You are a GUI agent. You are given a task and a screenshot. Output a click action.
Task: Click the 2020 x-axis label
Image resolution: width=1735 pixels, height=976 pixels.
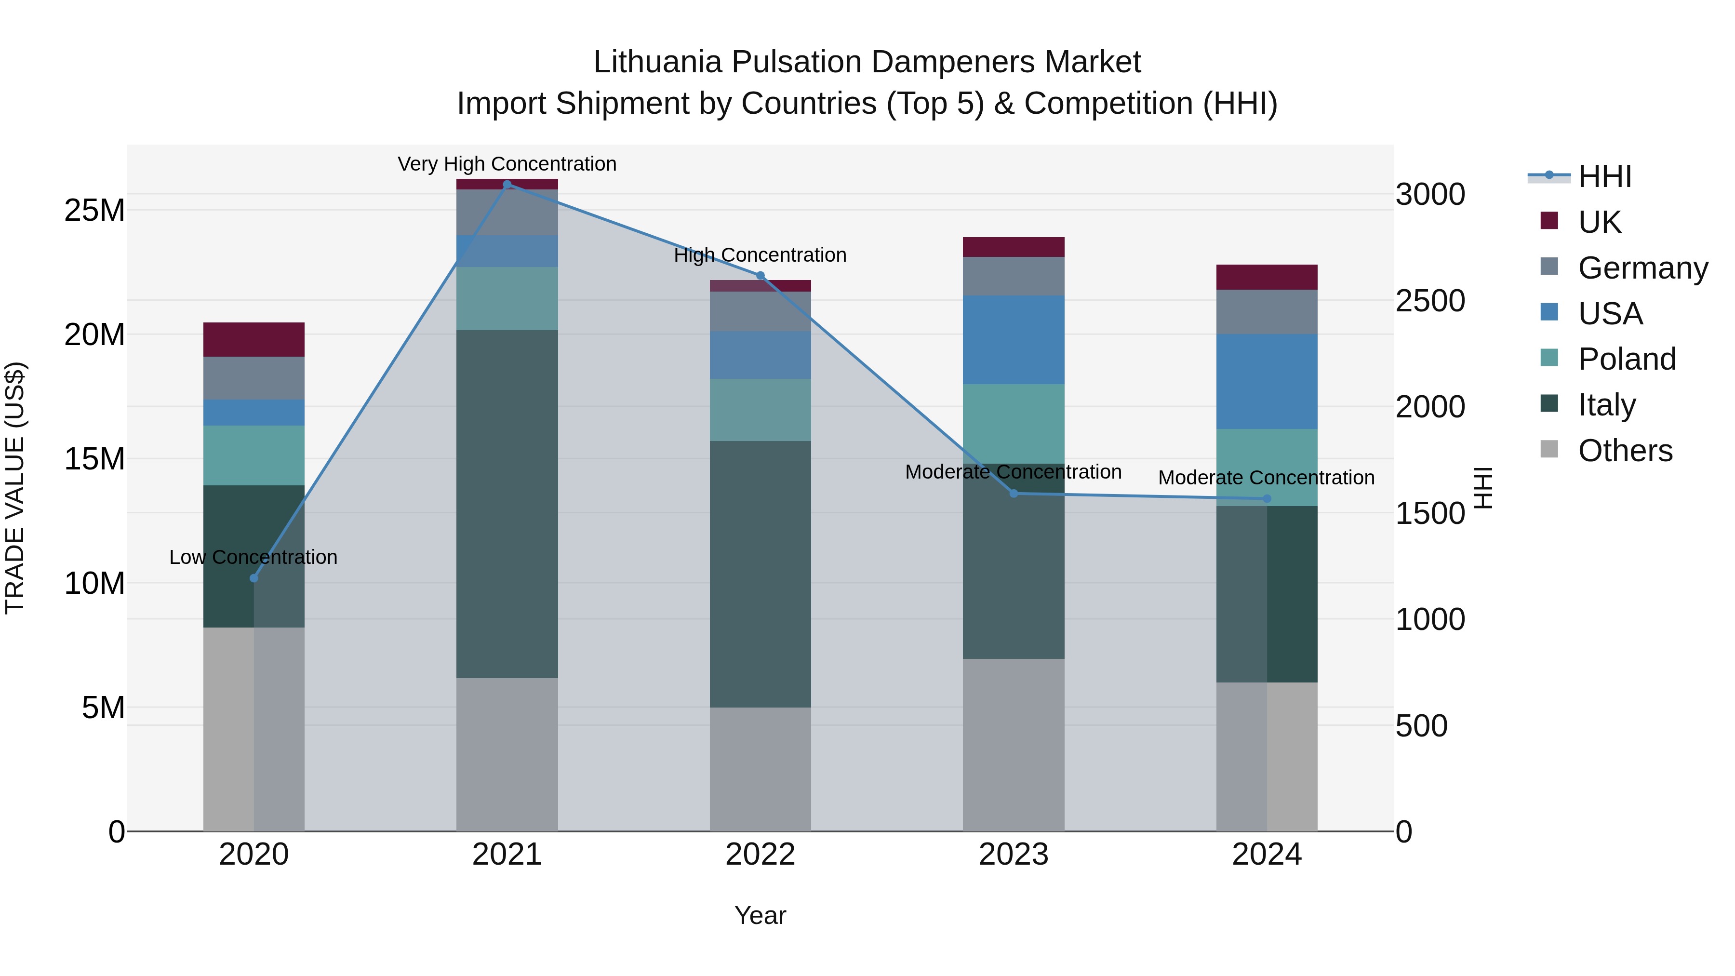coord(254,855)
